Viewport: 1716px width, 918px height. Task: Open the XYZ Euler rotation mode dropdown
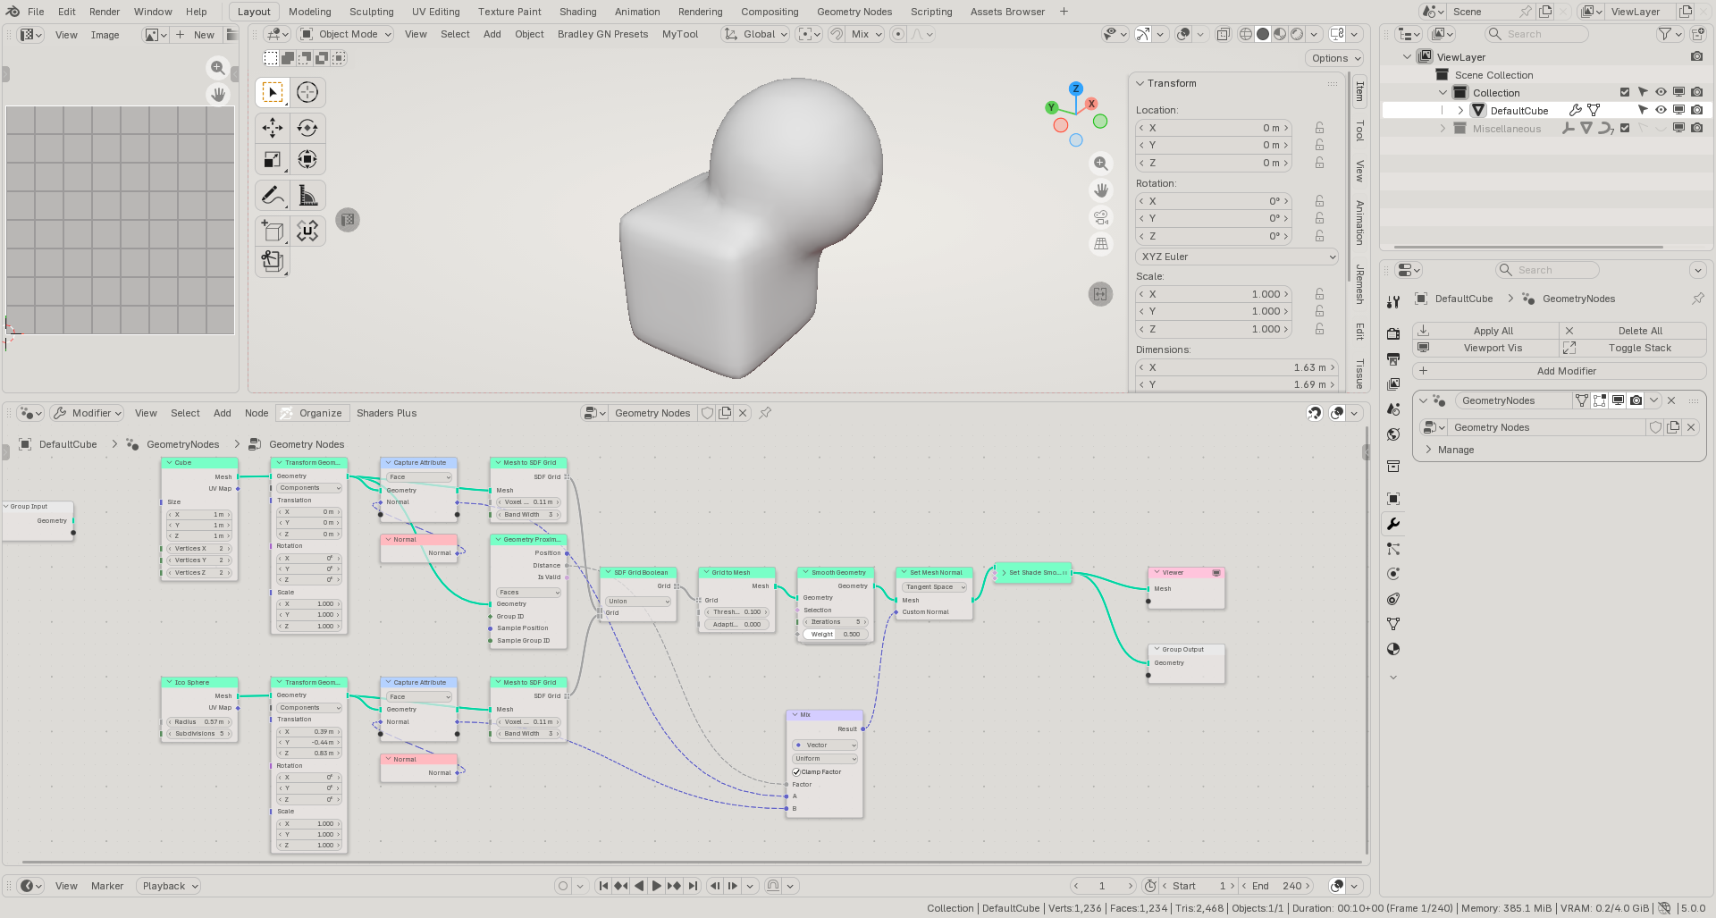[1238, 257]
